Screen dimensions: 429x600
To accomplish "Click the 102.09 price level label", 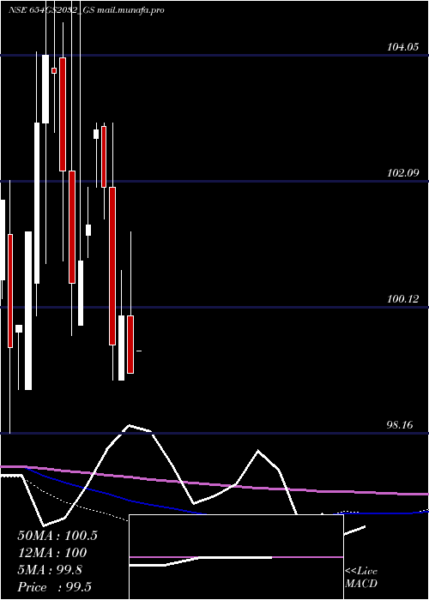I will pyautogui.click(x=402, y=173).
